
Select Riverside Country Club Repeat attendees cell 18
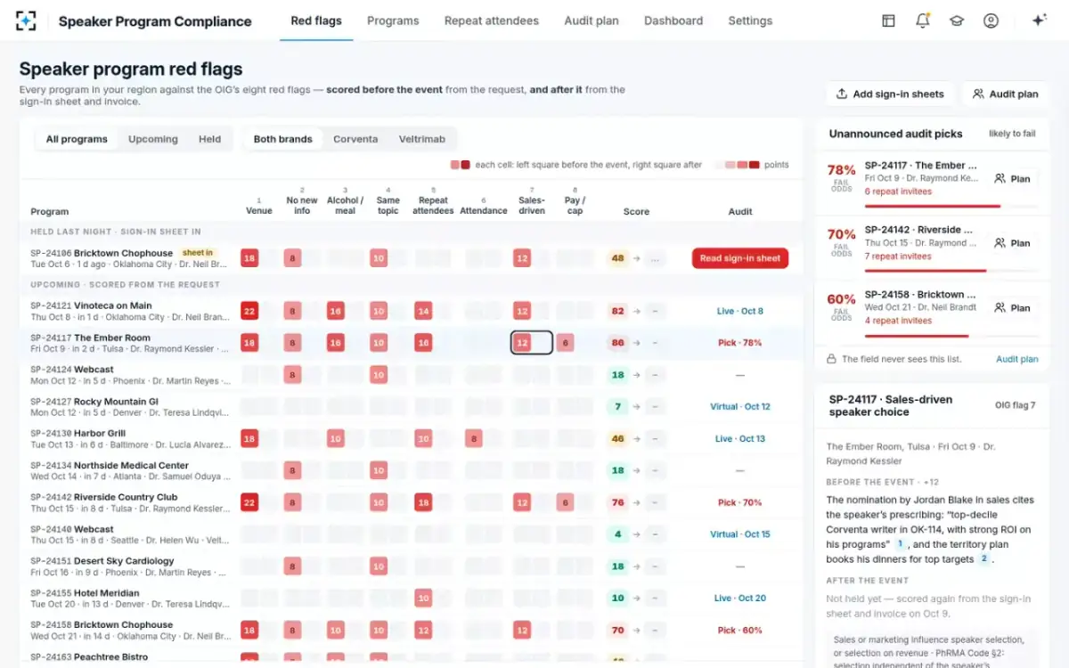(423, 503)
